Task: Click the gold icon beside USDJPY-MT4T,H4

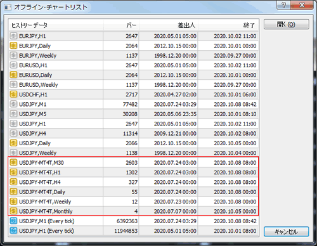Action: (x=13, y=182)
